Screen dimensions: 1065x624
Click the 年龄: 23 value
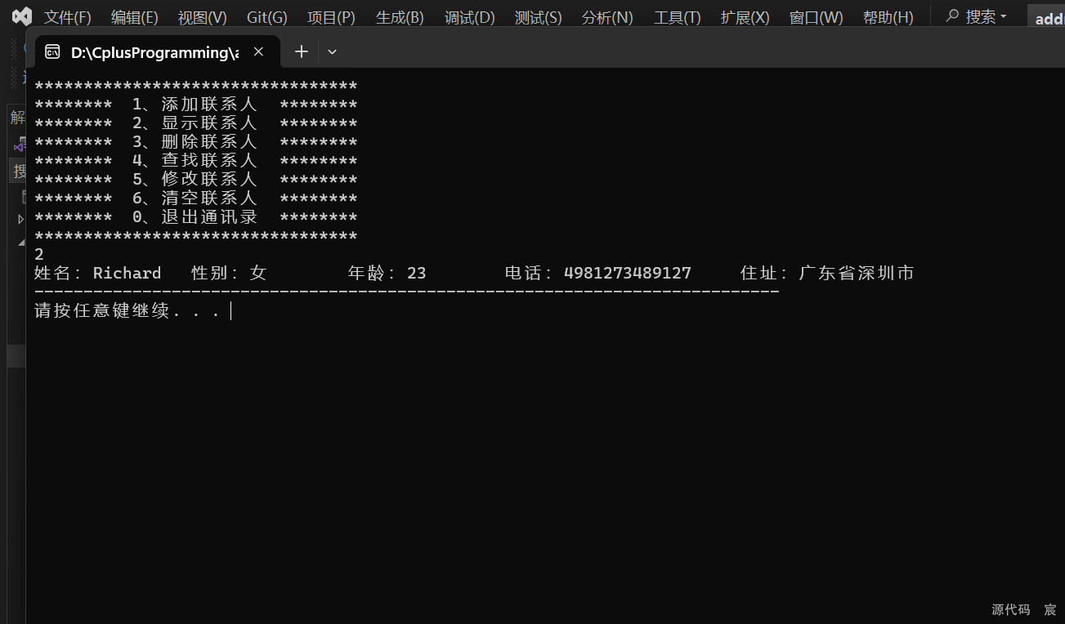387,273
